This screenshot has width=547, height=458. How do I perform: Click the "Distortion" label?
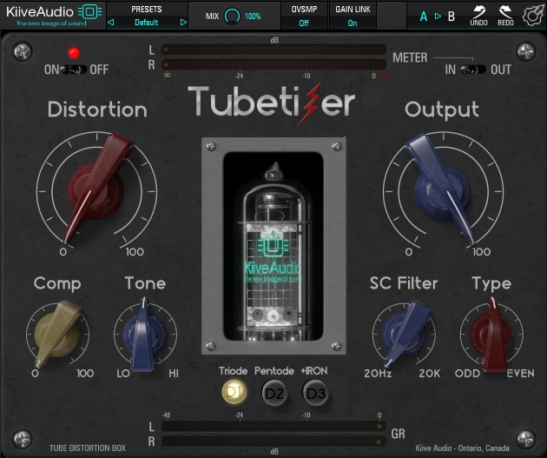coord(97,110)
